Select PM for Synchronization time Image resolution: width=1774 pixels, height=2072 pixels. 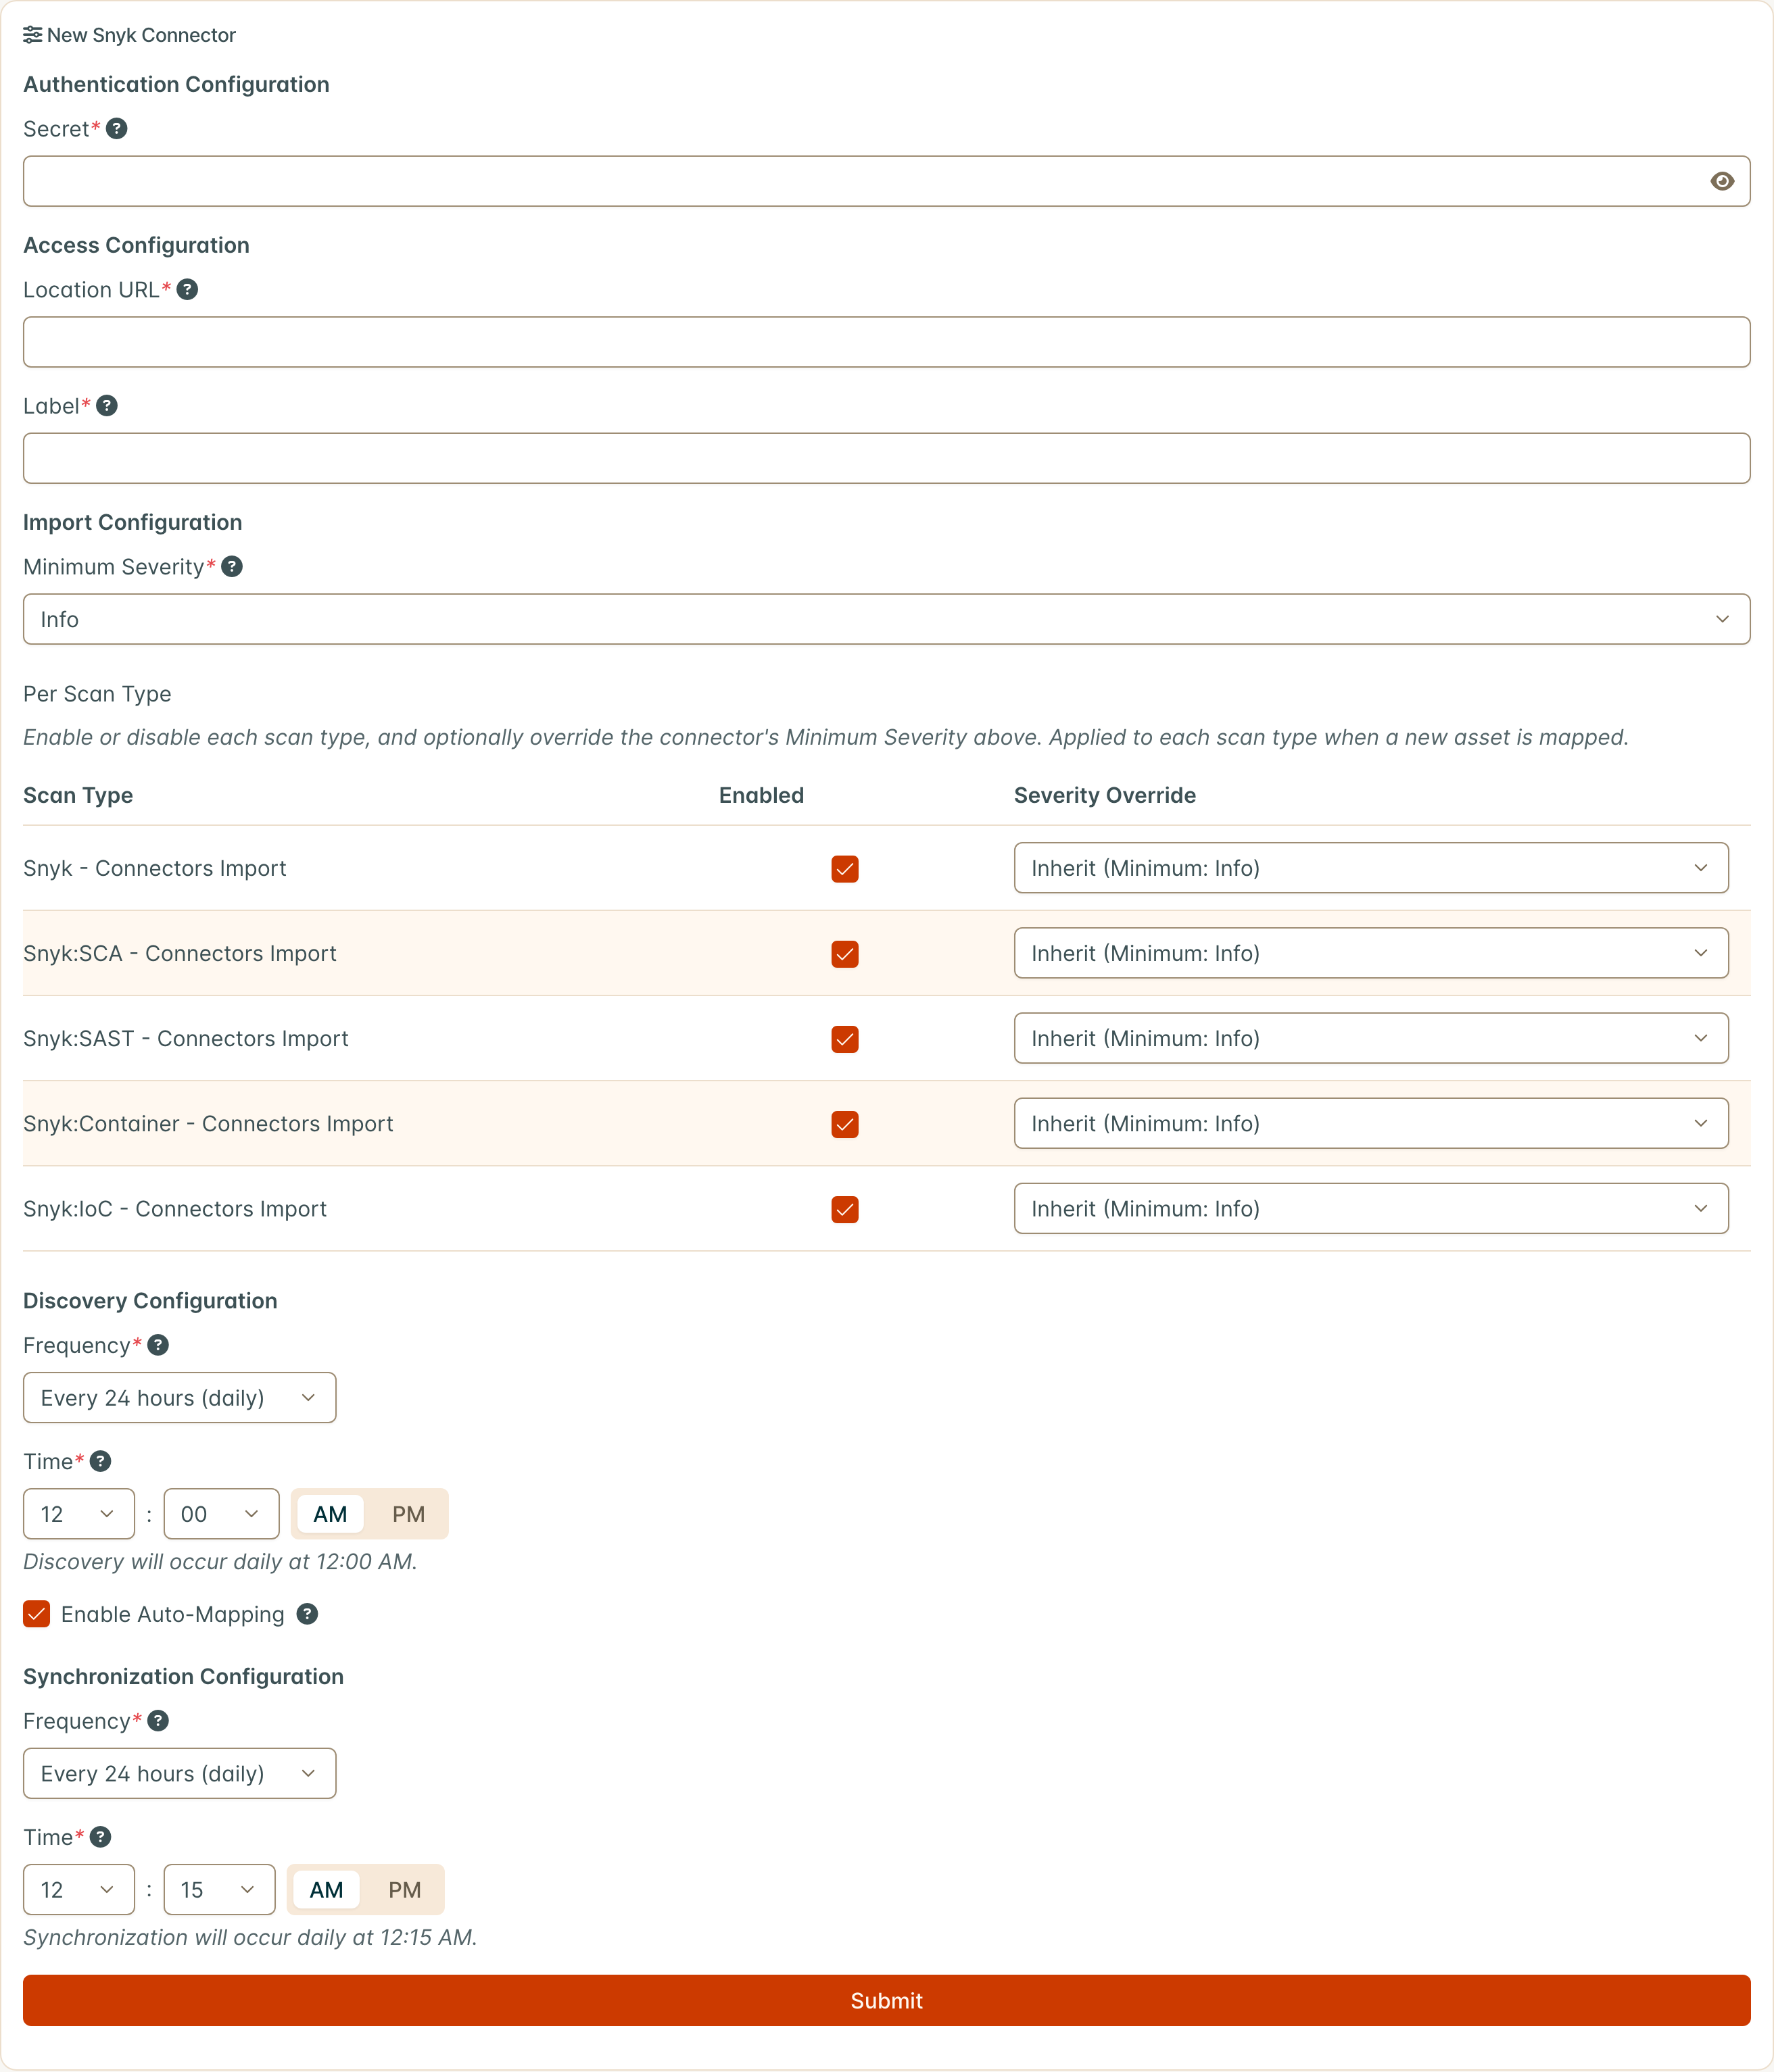click(x=404, y=1890)
